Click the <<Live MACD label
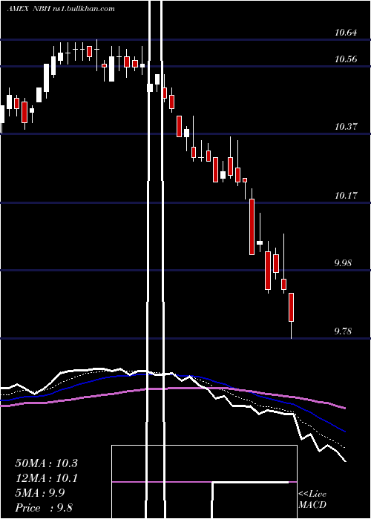The height and width of the screenshot is (519, 371). click(x=312, y=499)
